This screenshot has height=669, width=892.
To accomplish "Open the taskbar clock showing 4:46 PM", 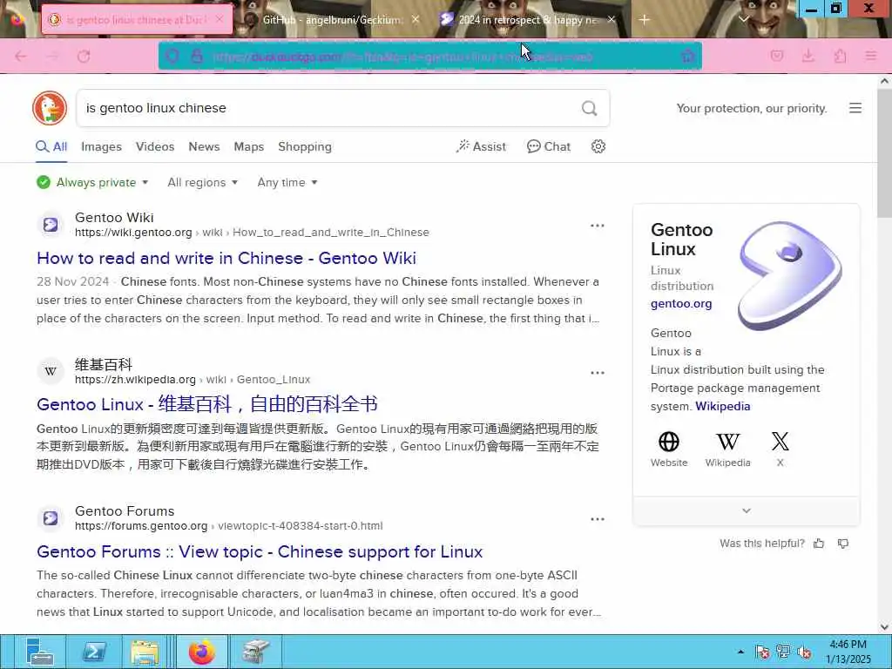I will pyautogui.click(x=848, y=652).
